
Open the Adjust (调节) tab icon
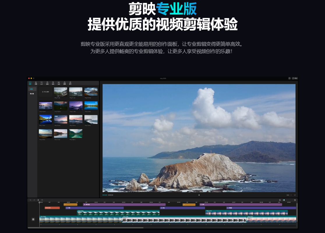coord(70,83)
